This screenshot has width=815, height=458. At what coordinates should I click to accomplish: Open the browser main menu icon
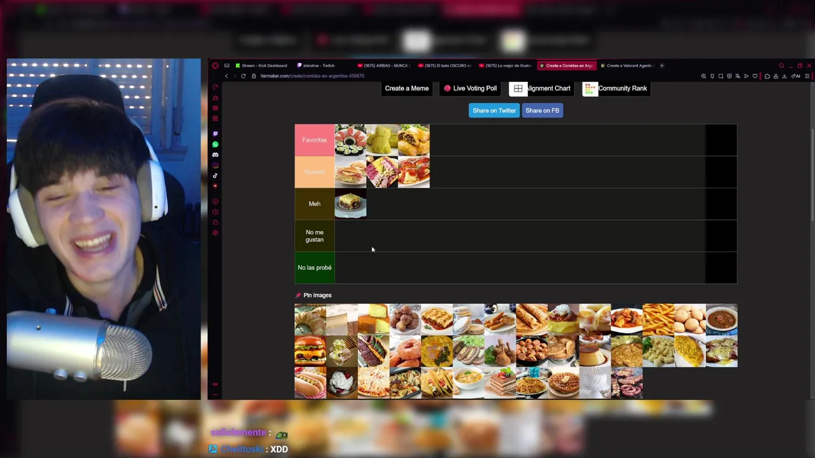807,76
